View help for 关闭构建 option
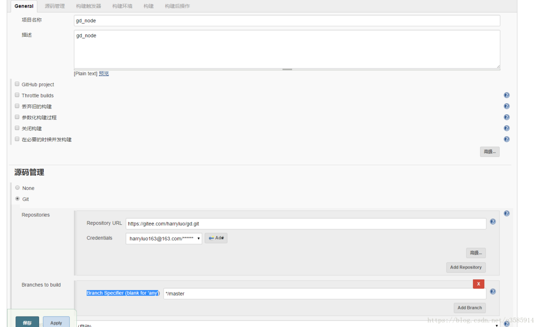This screenshot has width=538, height=327. tap(506, 128)
